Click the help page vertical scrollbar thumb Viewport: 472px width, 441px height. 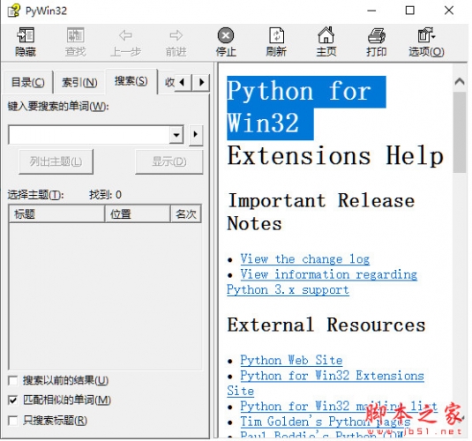pyautogui.click(x=460, y=132)
